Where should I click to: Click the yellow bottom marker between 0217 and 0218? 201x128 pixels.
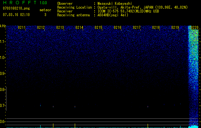(x=148, y=126)
